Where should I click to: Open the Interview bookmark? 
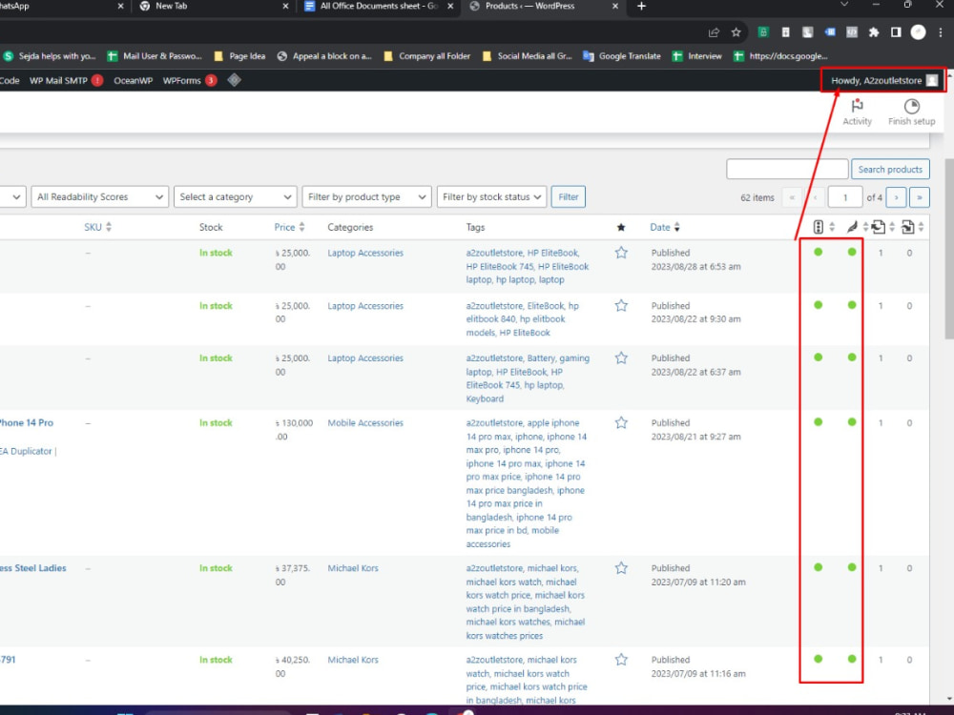coord(697,56)
